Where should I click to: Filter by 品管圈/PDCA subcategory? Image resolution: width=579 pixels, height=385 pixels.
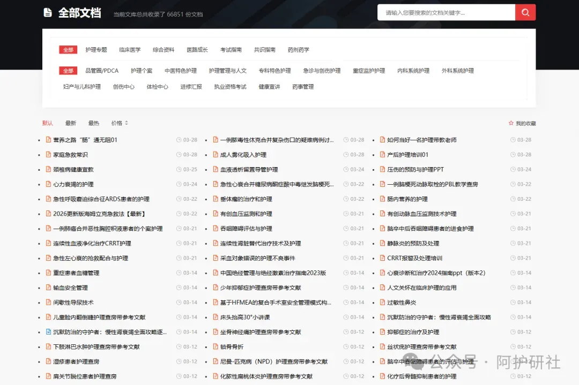[102, 71]
